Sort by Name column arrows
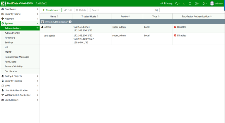This screenshot has height=123, width=225. pyautogui.click(x=57, y=16)
